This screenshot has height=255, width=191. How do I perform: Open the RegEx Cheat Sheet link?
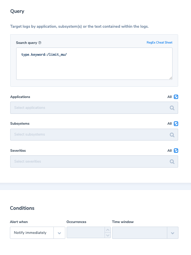(159, 43)
